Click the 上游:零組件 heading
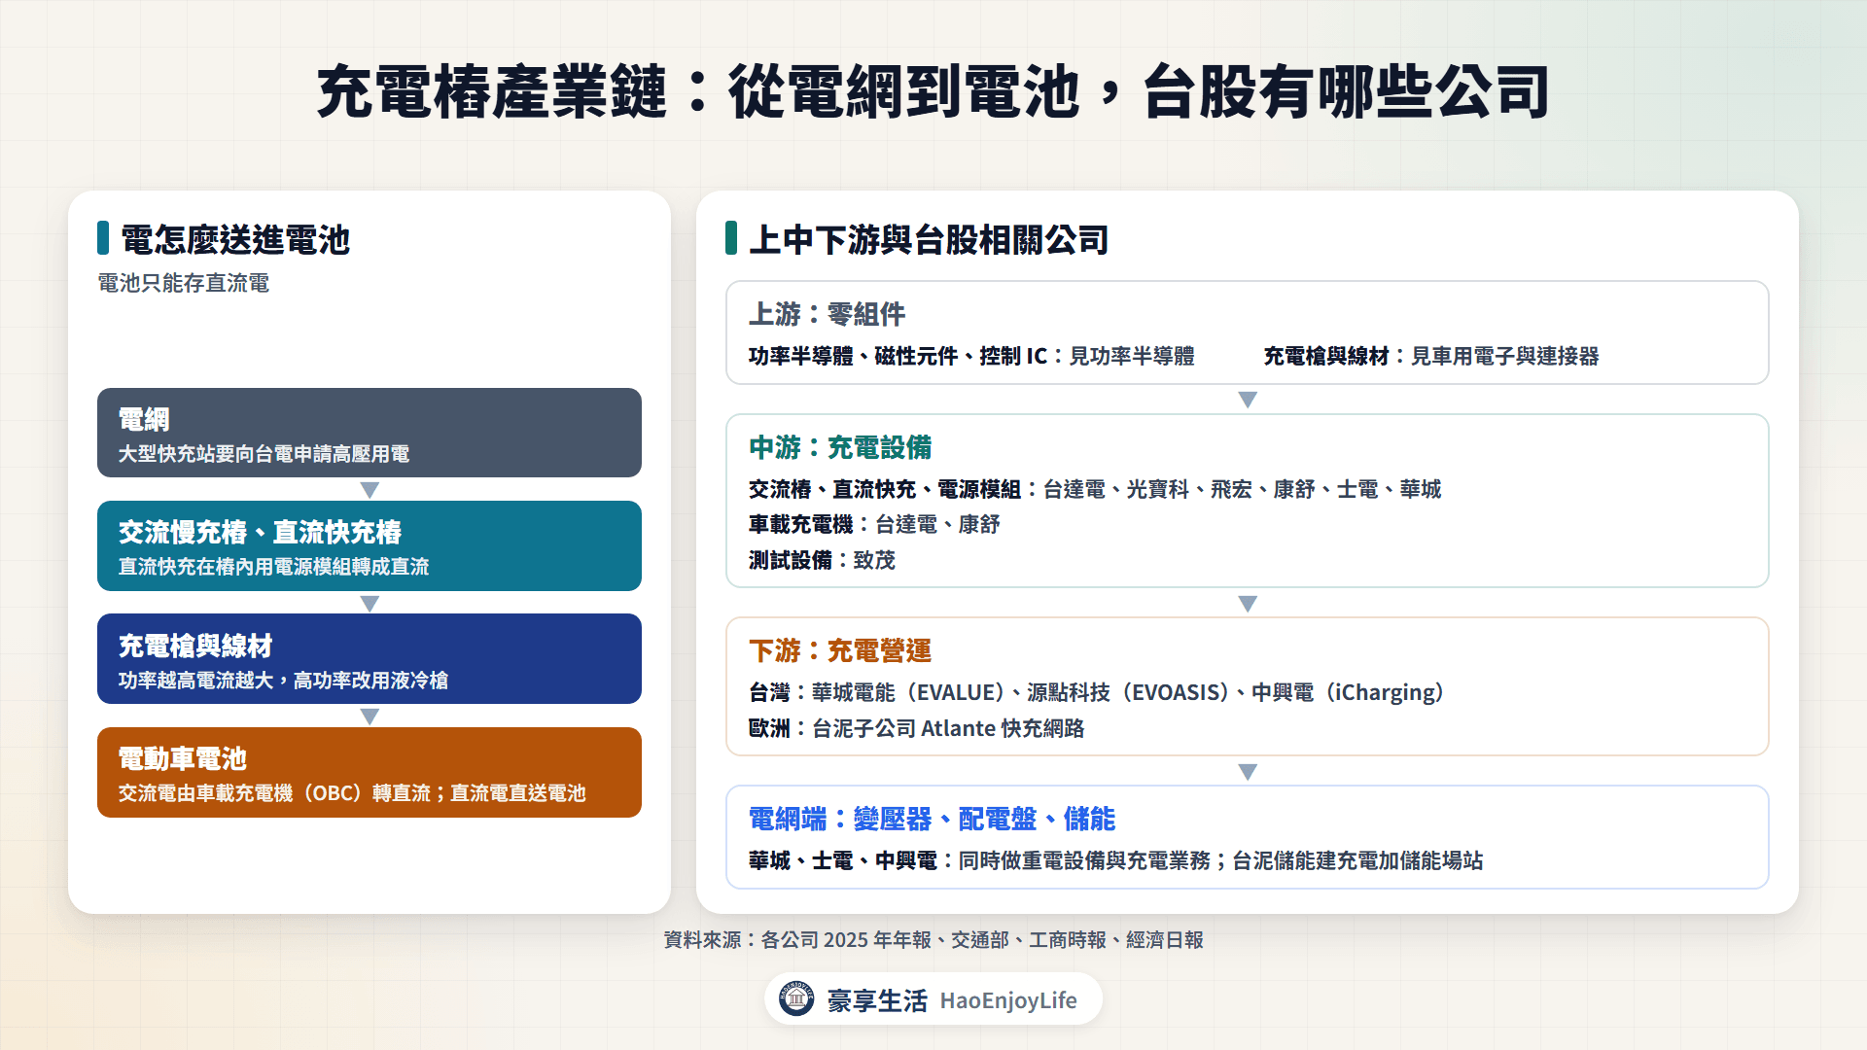Screen dimensions: 1867x1050 click(x=827, y=314)
